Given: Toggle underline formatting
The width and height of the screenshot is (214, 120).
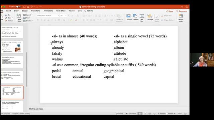Looking at the screenshot, I should tap(45, 20).
